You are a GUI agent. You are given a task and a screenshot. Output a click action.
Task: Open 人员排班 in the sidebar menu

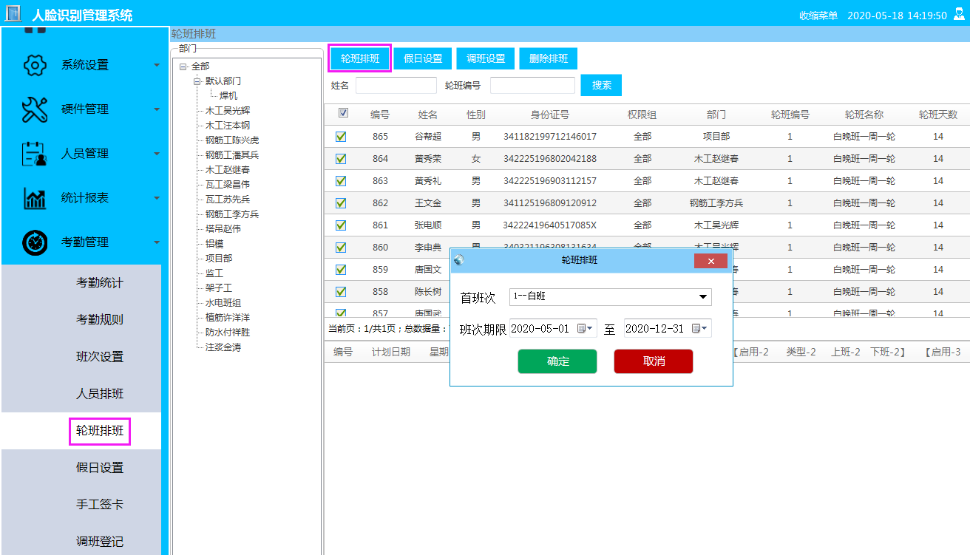coord(100,394)
